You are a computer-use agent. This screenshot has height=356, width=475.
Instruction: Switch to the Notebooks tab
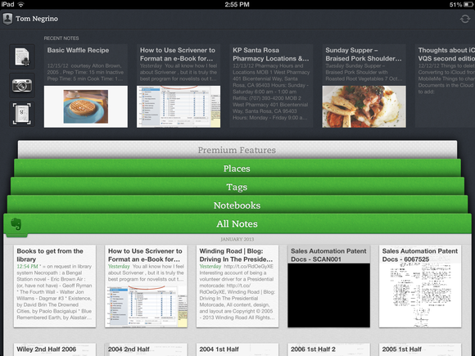[x=237, y=205]
